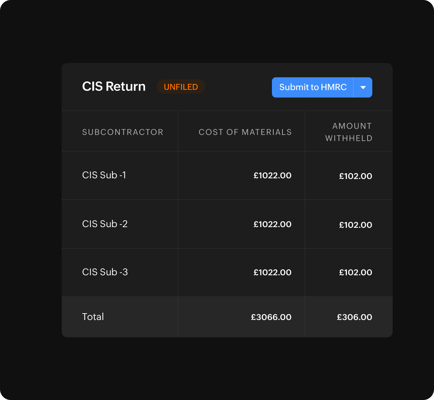Open CIS Sub -3 subcontractor details
Viewport: 434px width, 400px height.
[104, 272]
